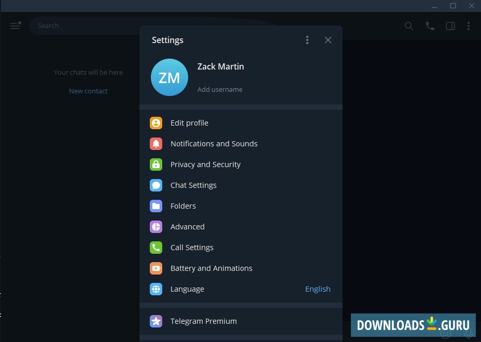Image resolution: width=481 pixels, height=342 pixels.
Task: Open the main window three-dot menu
Action: coord(468,26)
